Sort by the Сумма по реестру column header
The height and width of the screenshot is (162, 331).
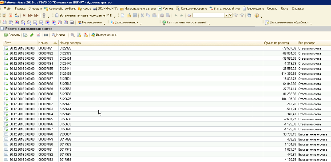tap(277, 43)
